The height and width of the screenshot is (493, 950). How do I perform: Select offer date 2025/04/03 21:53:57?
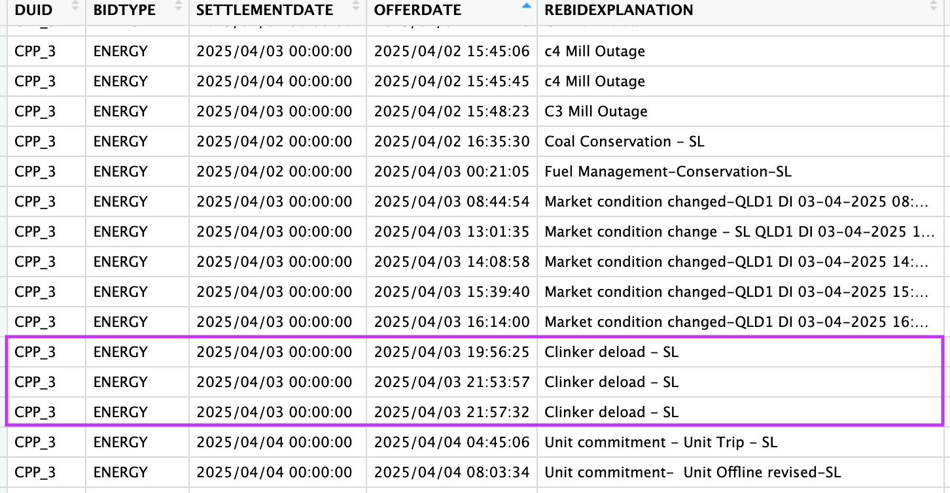click(451, 382)
